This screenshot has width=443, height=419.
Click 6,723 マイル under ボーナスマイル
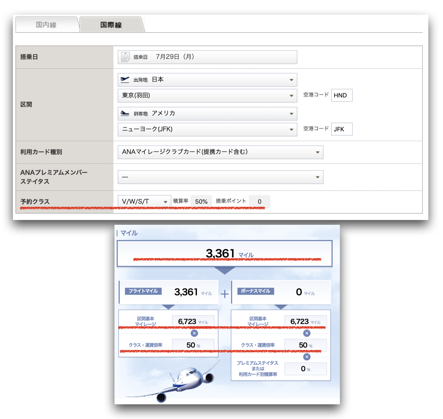tap(305, 322)
